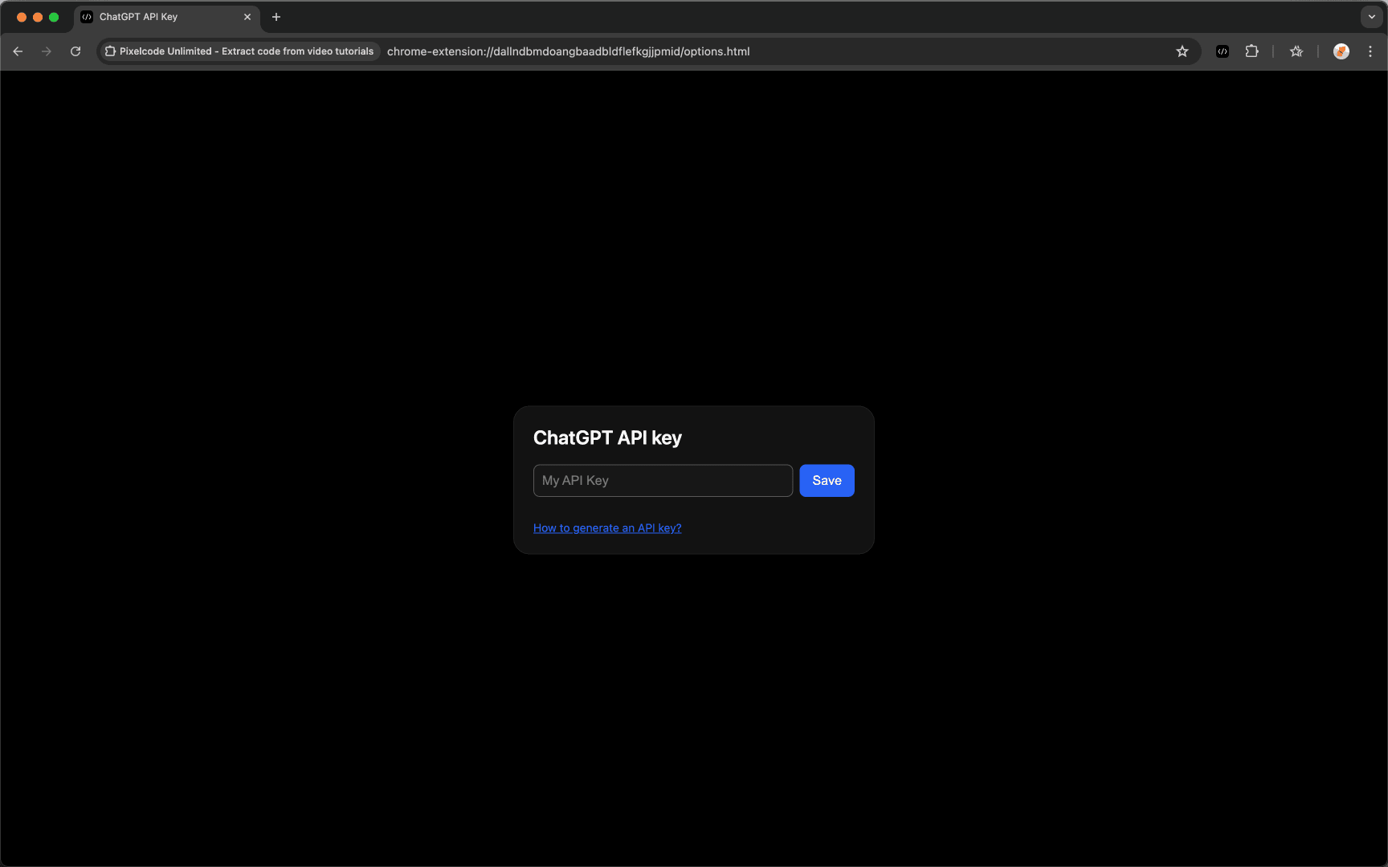
Task: Click the browser forward arrow
Action: coord(47,51)
